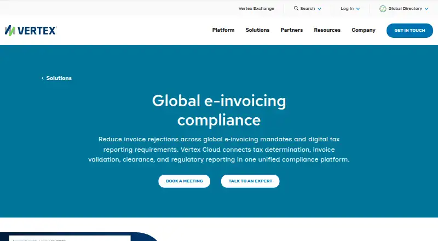Viewport: 438px width, 241px height.
Task: Click the Book a Meeting button
Action: point(185,181)
